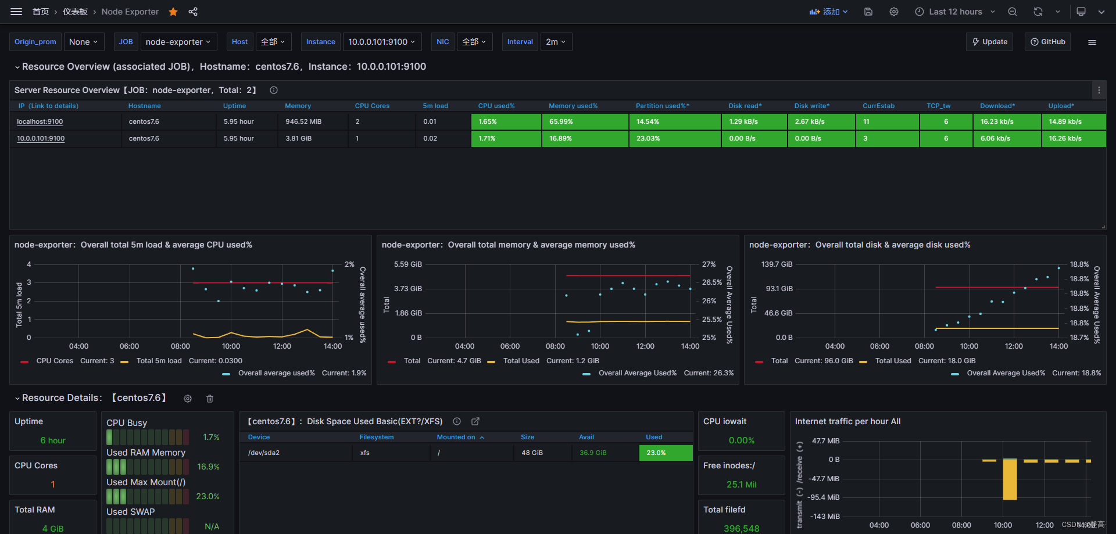Open the JOB node-exporter dropdown
Screen dimensions: 1116x534
[178, 42]
